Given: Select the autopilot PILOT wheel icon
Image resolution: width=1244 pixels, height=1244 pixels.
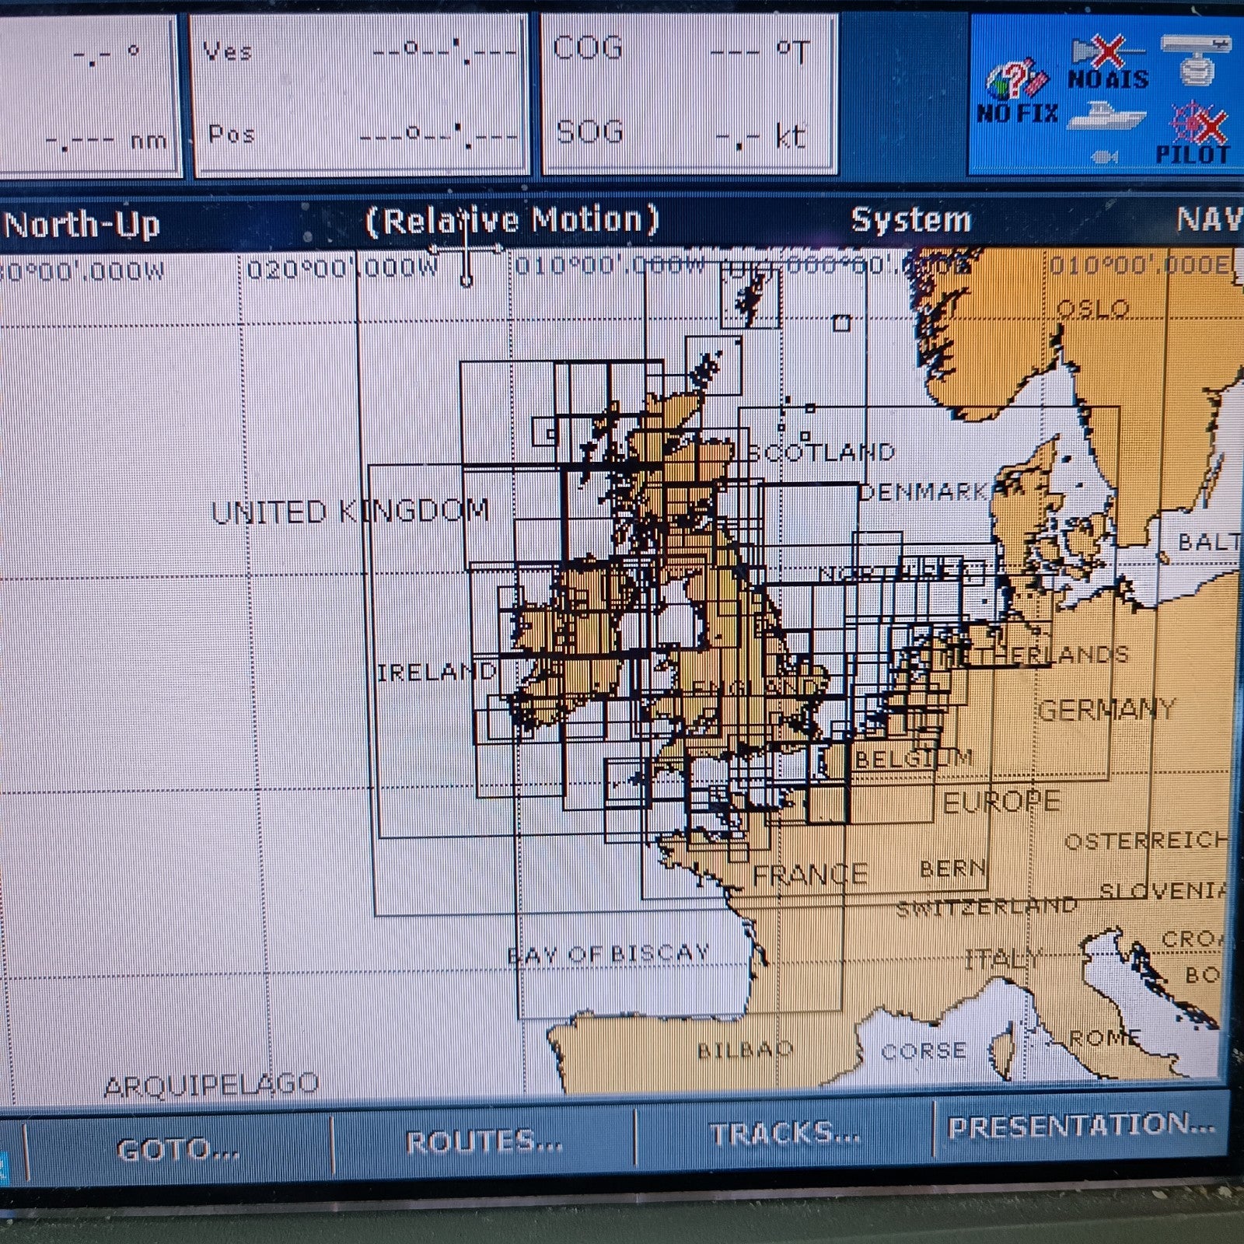Looking at the screenshot, I should (1197, 128).
